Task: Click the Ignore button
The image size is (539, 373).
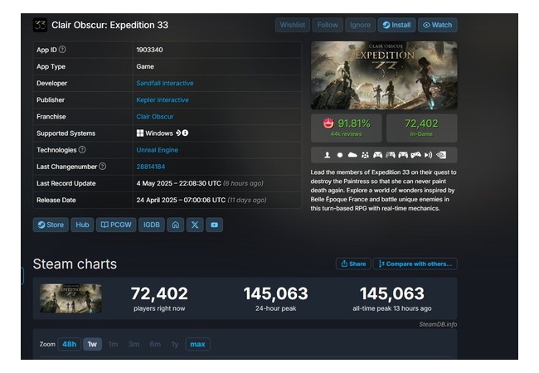Action: click(360, 25)
